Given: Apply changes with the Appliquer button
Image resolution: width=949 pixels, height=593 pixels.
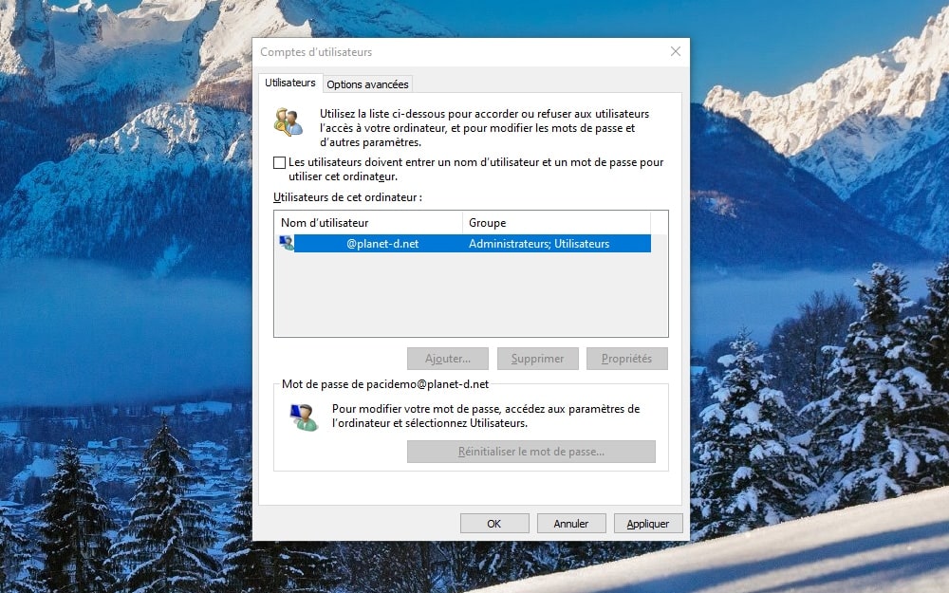Looking at the screenshot, I should pos(648,524).
